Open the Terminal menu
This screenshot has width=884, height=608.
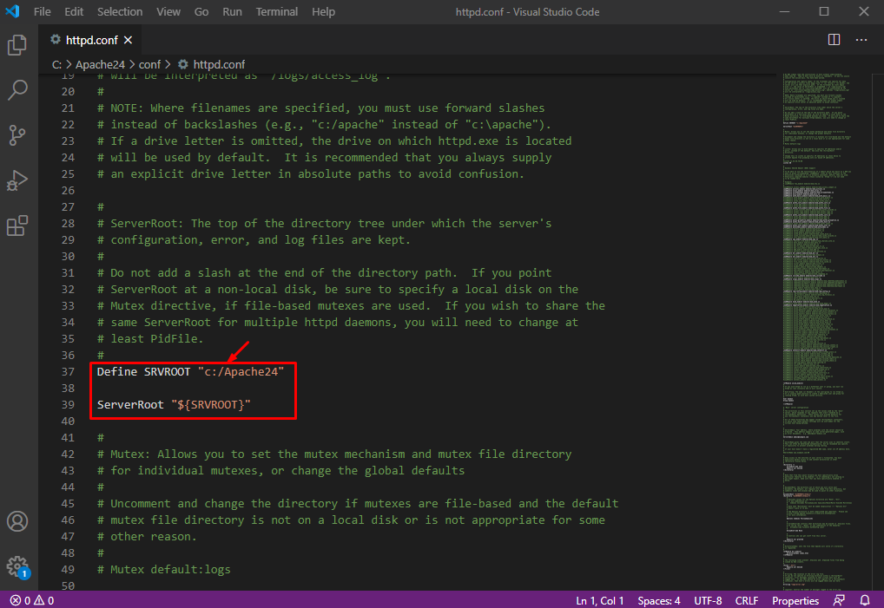[277, 11]
